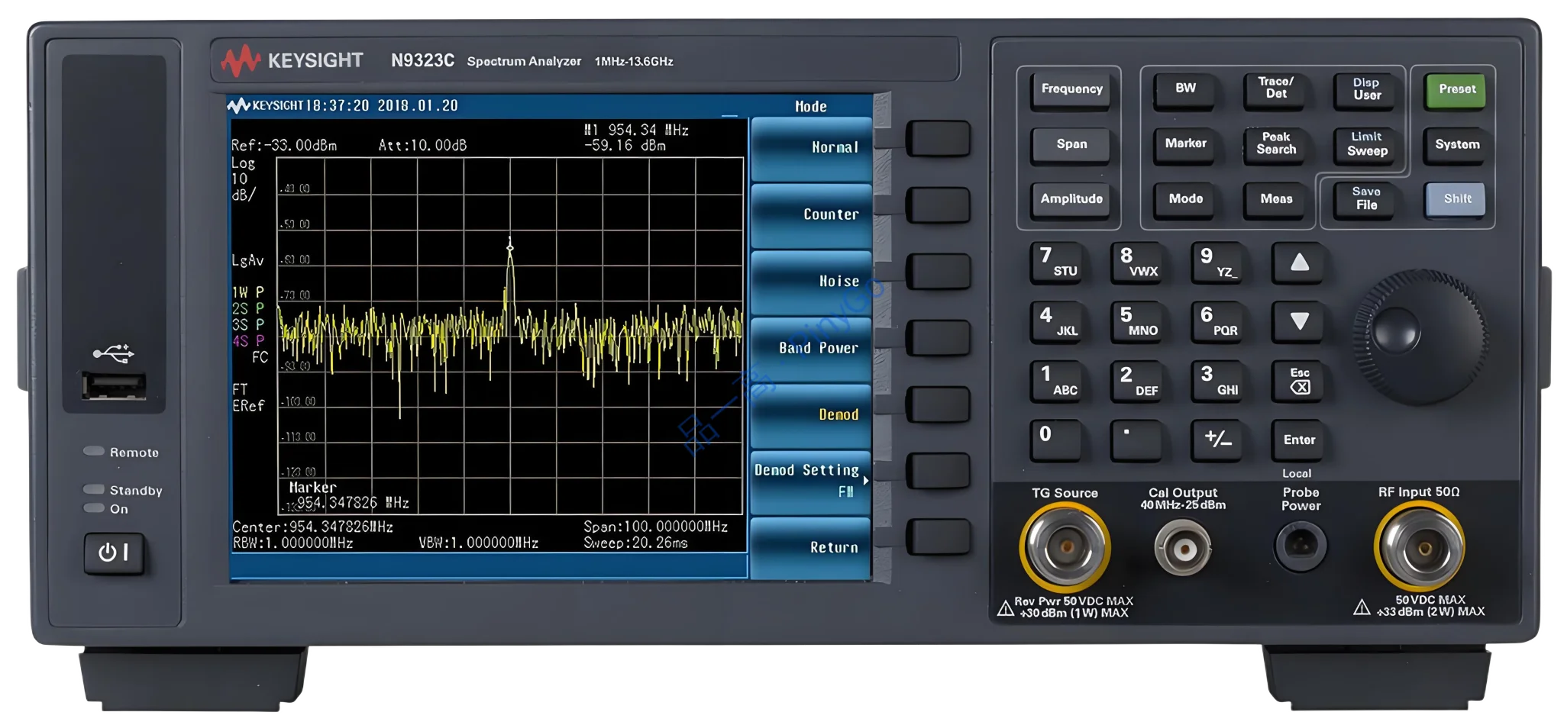Viewport: 1564px width, 725px height.
Task: Tap the Enter key
Action: coord(1299,440)
